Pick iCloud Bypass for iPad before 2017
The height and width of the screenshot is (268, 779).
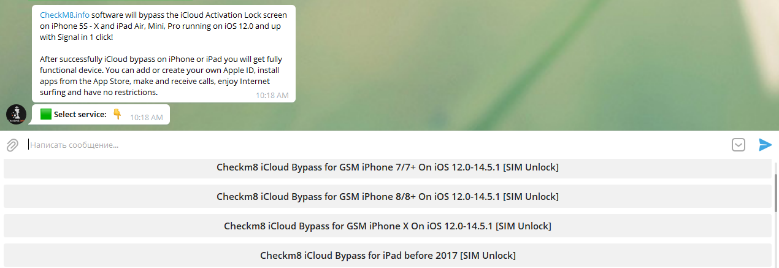[388, 255]
